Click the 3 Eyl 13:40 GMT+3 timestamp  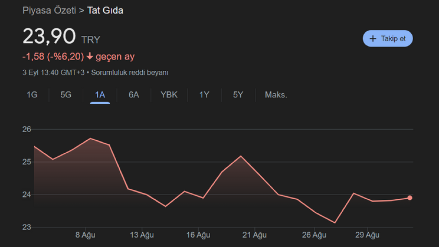point(54,73)
